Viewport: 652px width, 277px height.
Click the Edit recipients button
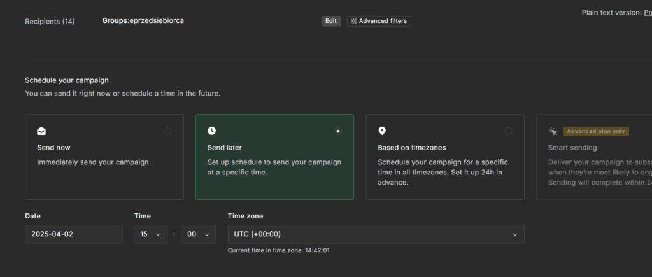click(x=331, y=21)
